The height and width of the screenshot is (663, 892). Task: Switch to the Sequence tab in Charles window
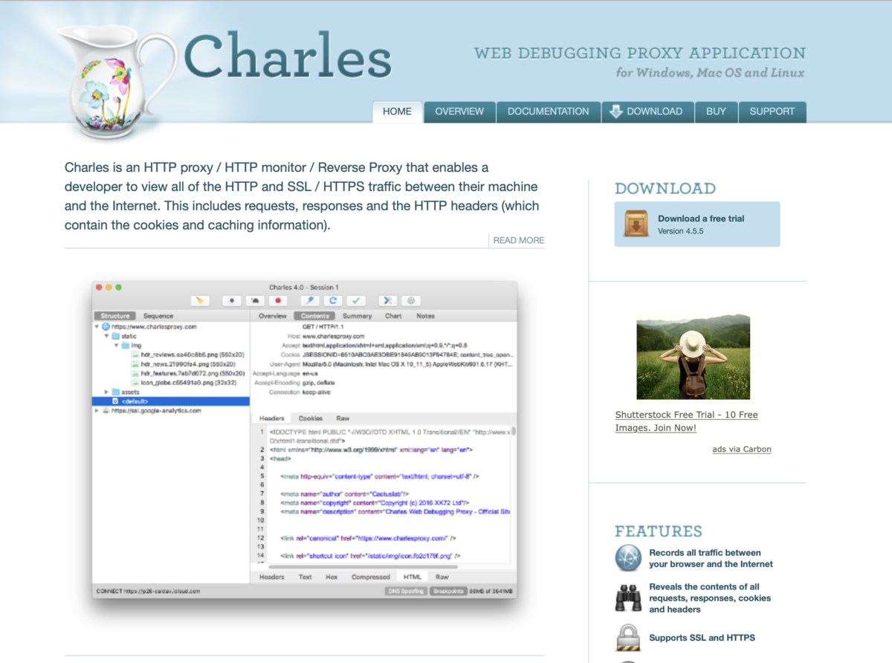(158, 316)
